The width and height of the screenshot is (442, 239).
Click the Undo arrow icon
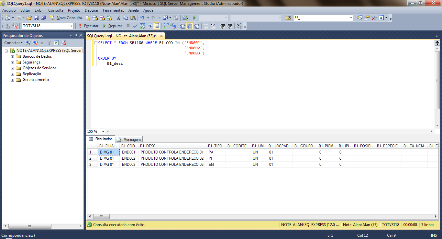(x=142, y=18)
